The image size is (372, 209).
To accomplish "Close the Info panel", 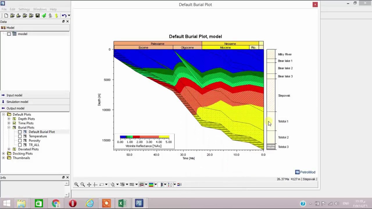I will (67, 177).
